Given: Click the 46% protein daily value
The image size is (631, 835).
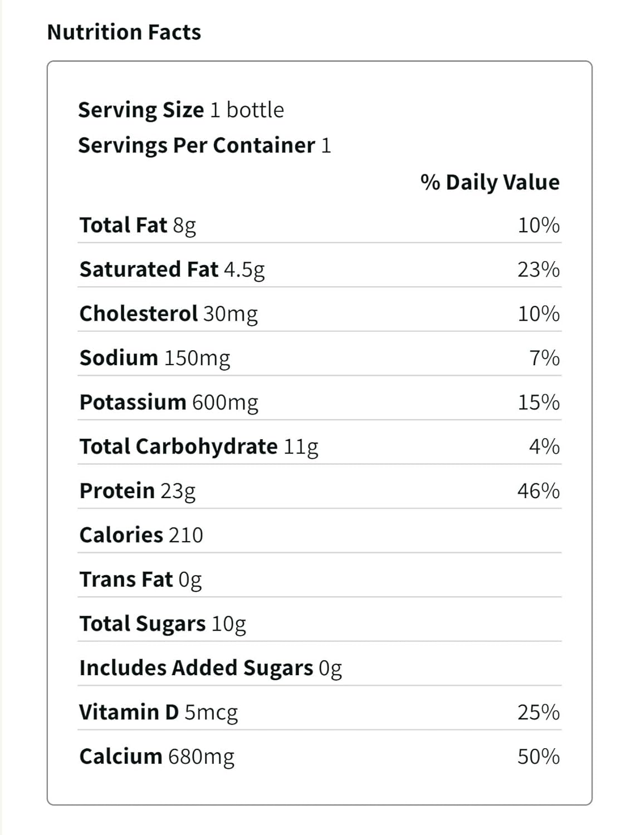Looking at the screenshot, I should pyautogui.click(x=538, y=491).
